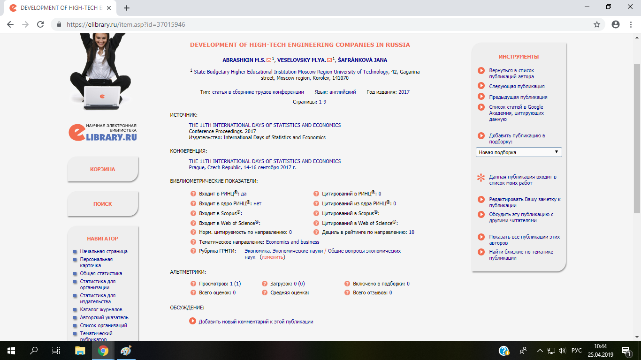Click mail icon next to Abrashkin M.S.
The height and width of the screenshot is (360, 641).
pyautogui.click(x=269, y=60)
